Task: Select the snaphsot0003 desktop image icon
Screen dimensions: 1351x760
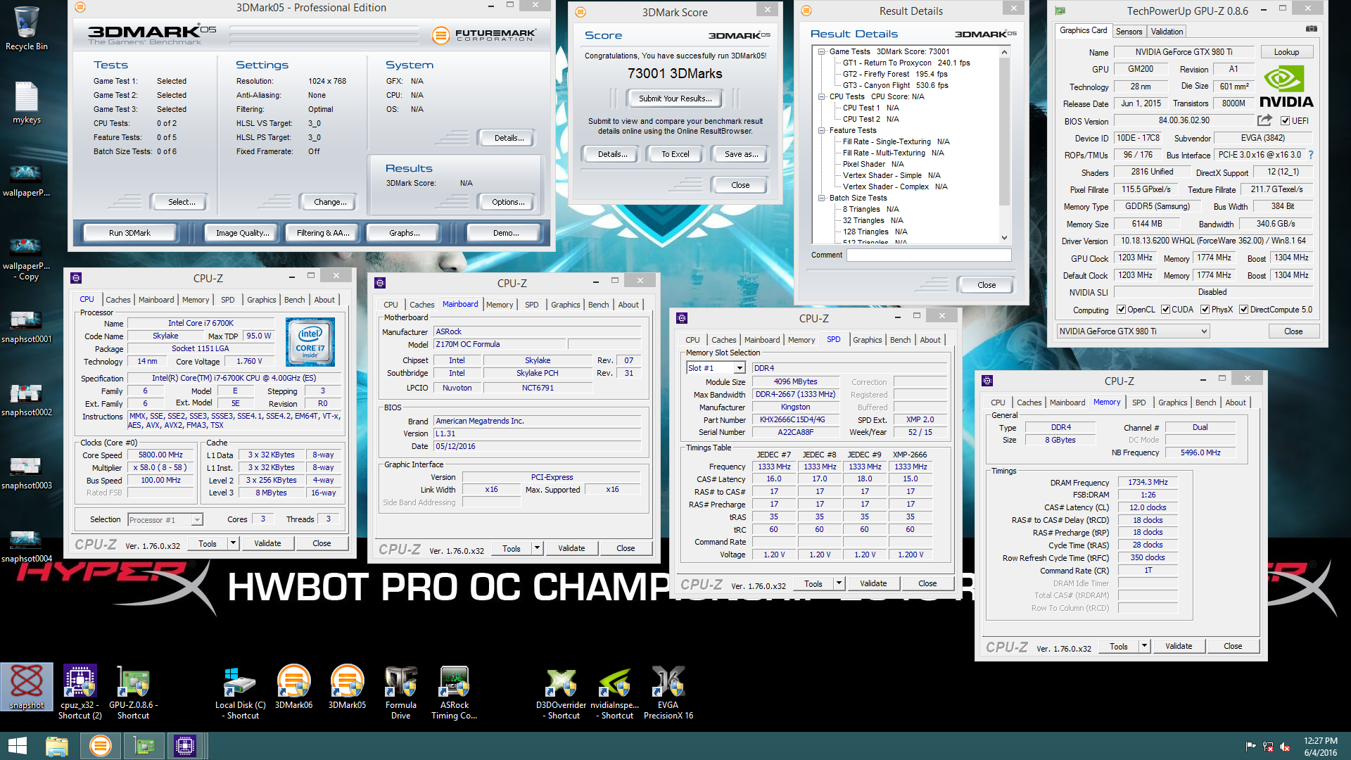Action: click(x=27, y=473)
